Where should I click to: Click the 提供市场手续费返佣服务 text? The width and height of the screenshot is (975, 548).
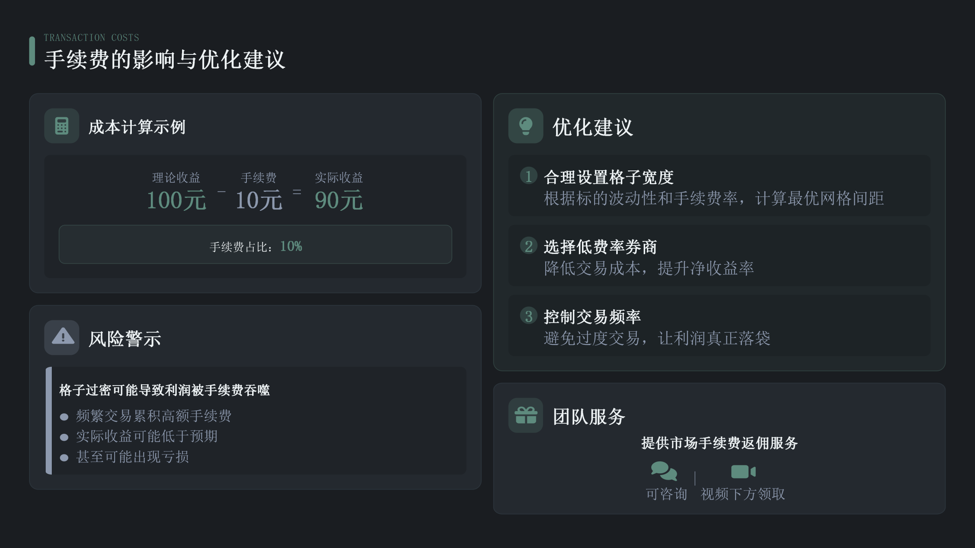click(719, 443)
